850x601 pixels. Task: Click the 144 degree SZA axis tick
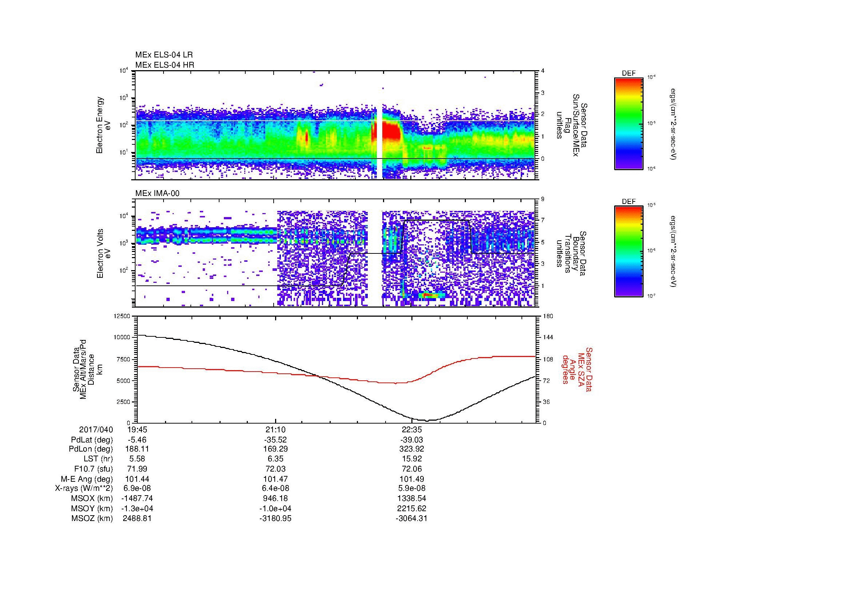coord(548,337)
